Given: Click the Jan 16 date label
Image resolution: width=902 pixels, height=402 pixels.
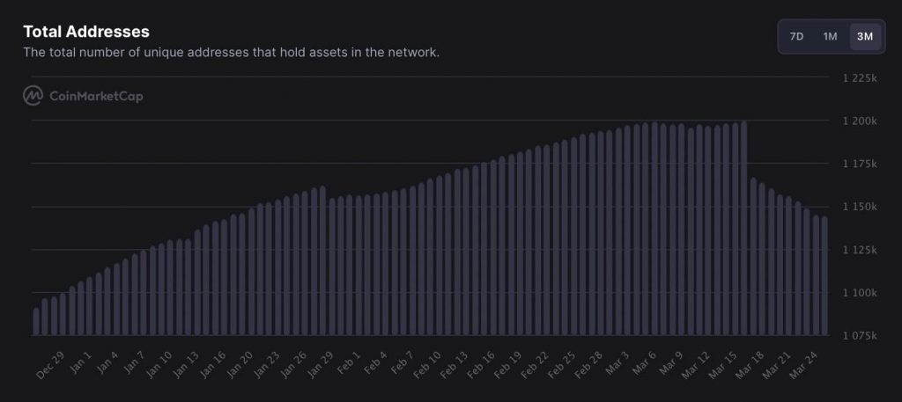Looking at the screenshot, I should (211, 365).
